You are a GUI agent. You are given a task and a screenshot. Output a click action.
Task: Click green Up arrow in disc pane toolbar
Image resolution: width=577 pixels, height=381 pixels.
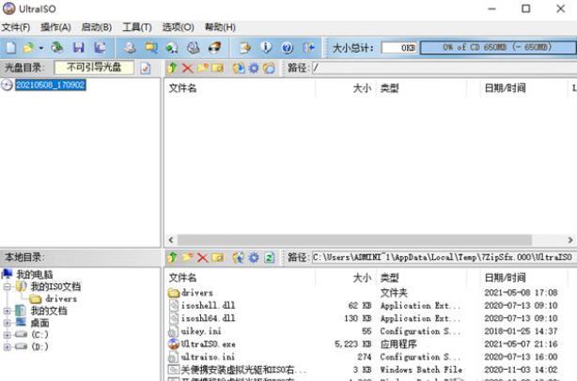click(172, 68)
